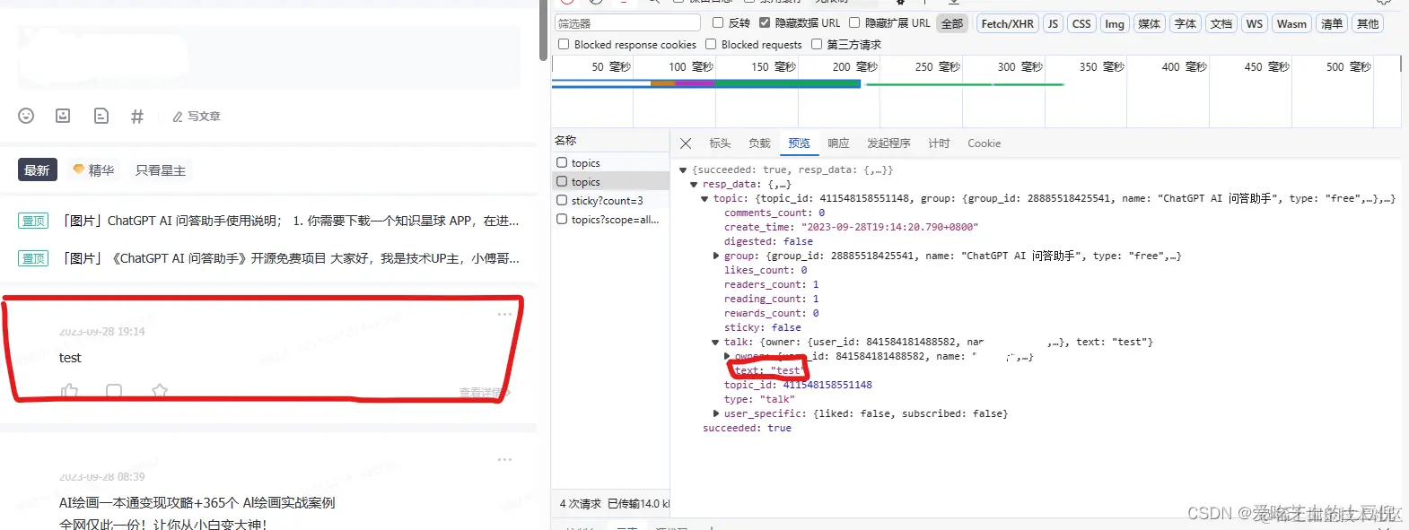
Task: Open the pinned post 《ChatGPT AI 问答助手》开源免费项目
Action: [x=291, y=258]
